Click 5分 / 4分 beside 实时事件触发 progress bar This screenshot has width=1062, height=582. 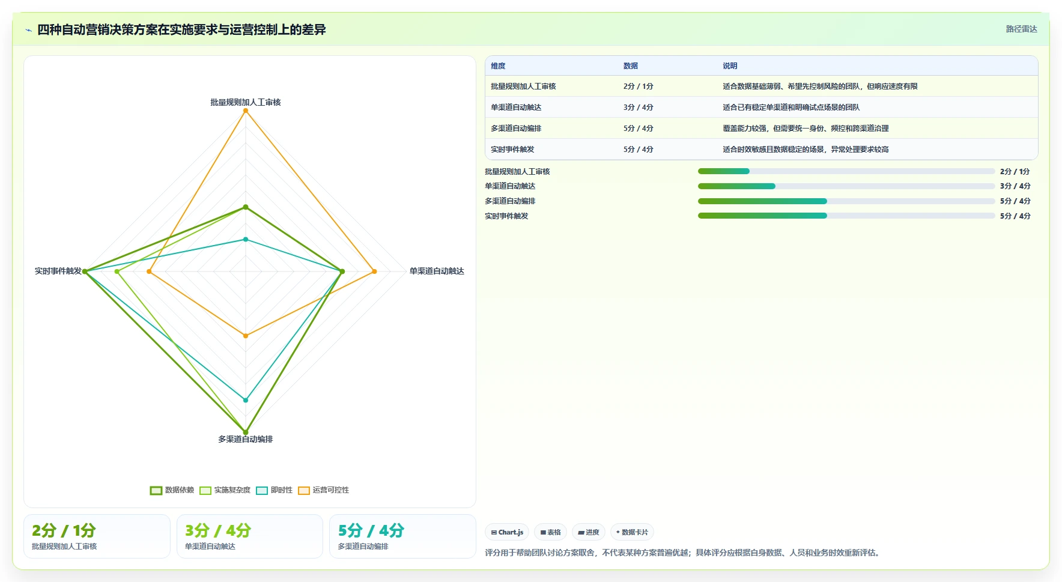tap(1015, 216)
